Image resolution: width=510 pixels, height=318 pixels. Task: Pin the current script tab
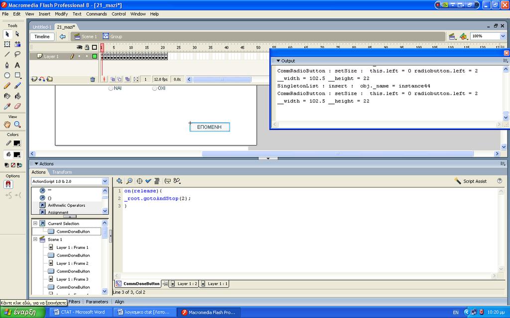point(165,284)
